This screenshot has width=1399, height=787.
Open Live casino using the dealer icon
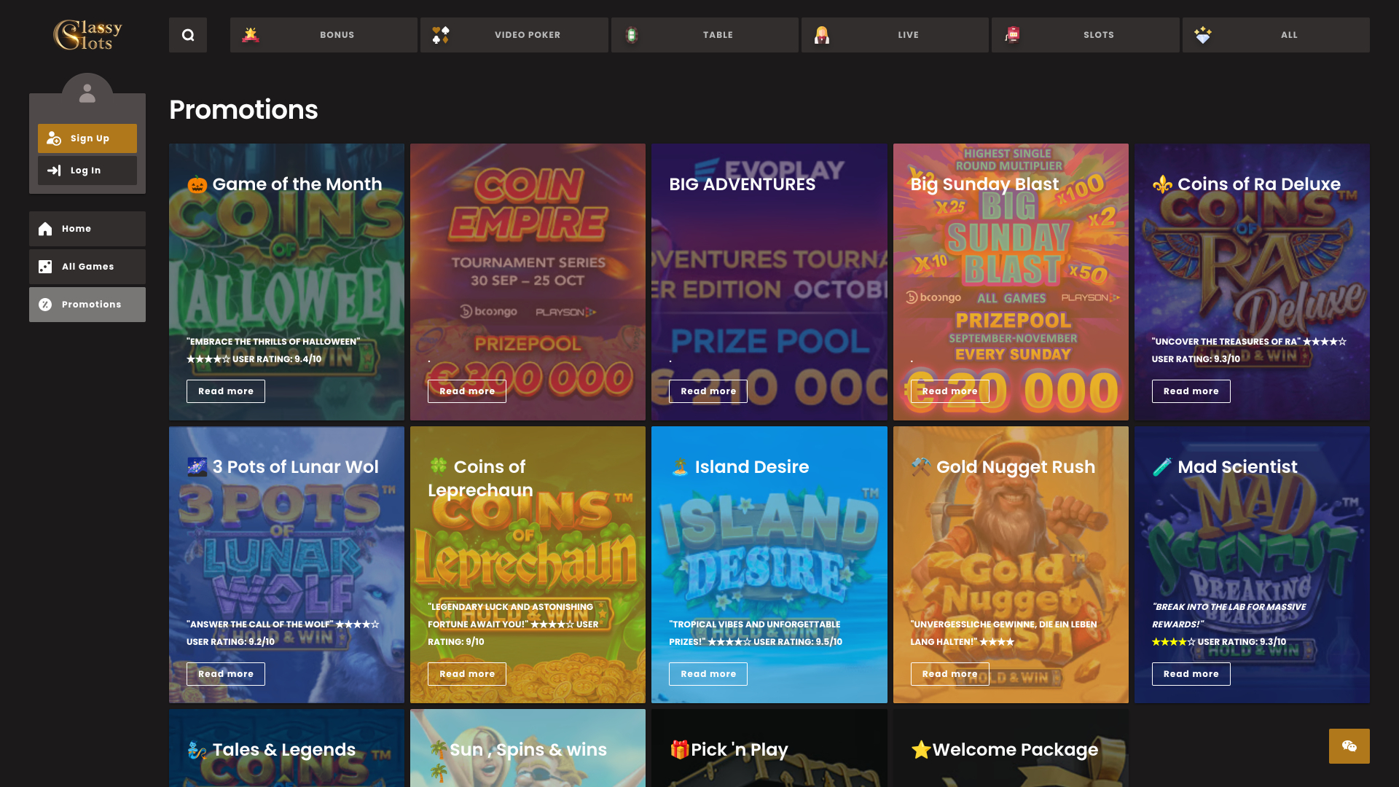[x=822, y=34]
